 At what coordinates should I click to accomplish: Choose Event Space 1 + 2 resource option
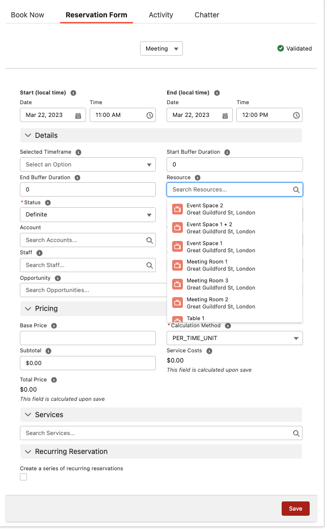(x=221, y=228)
